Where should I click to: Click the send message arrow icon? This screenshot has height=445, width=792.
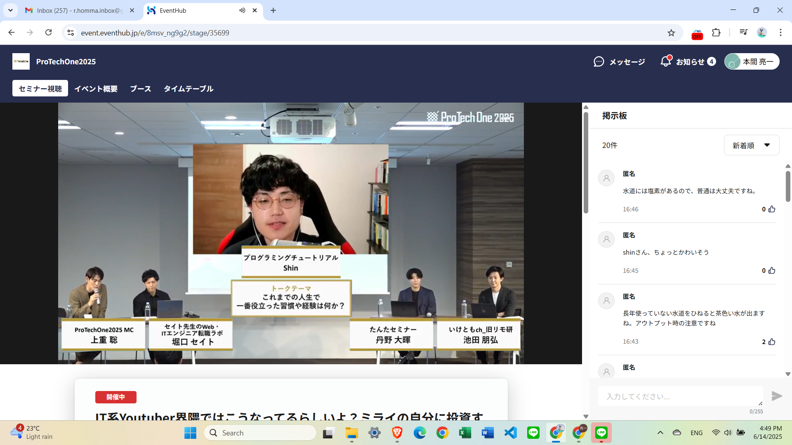pyautogui.click(x=777, y=396)
